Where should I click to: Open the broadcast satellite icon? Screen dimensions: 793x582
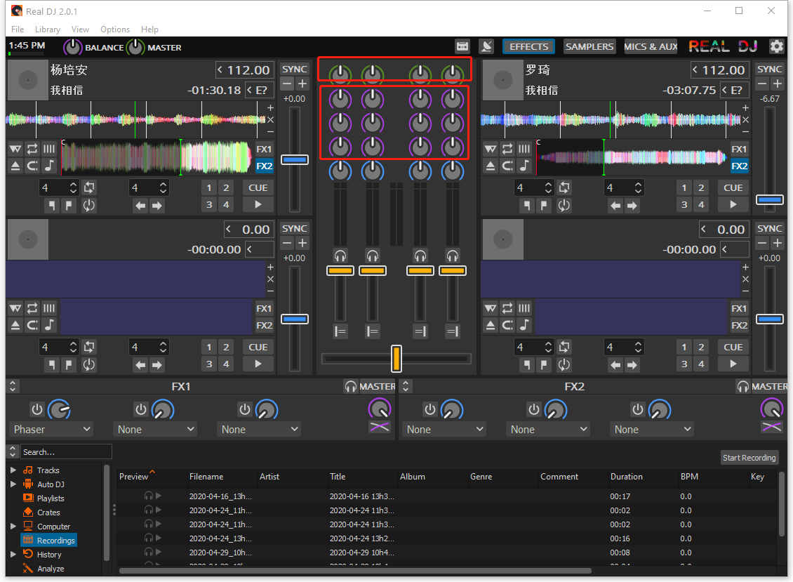tap(486, 46)
